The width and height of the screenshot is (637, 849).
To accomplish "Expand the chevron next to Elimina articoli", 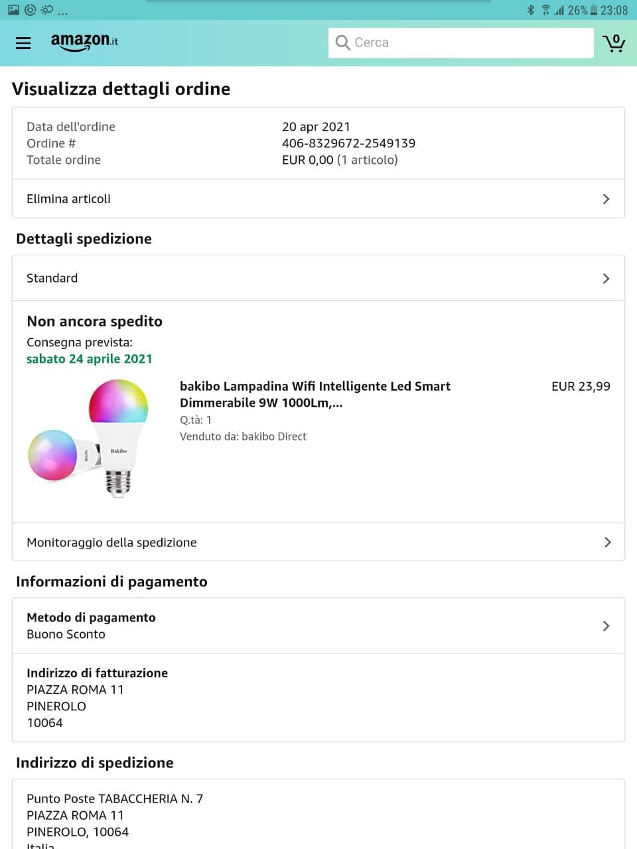I will 605,199.
